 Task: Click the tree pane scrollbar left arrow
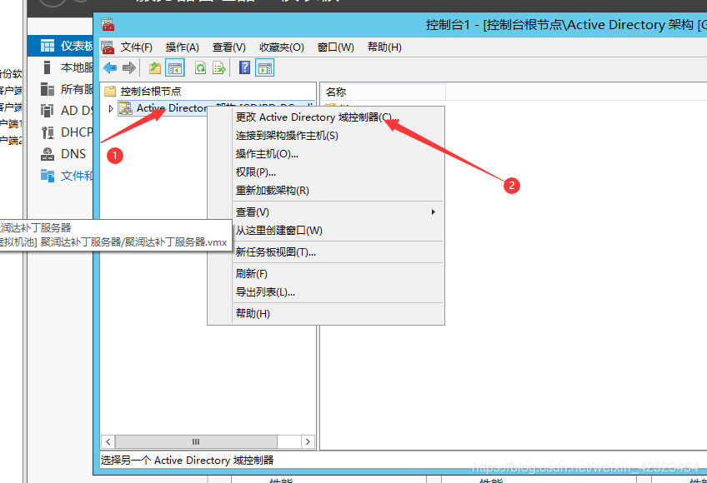point(108,441)
